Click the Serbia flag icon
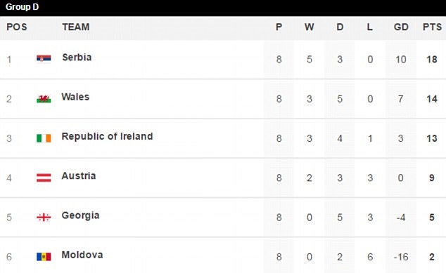Screen dimensions: 446x273 pyautogui.click(x=44, y=58)
